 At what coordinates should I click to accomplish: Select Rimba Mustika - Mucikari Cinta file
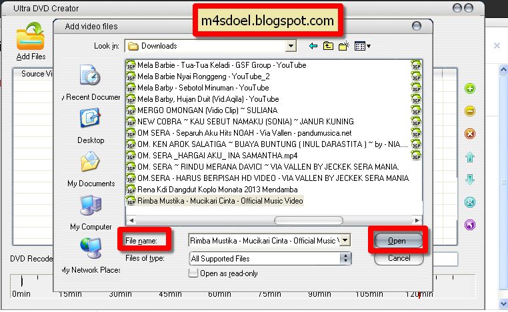[220, 201]
